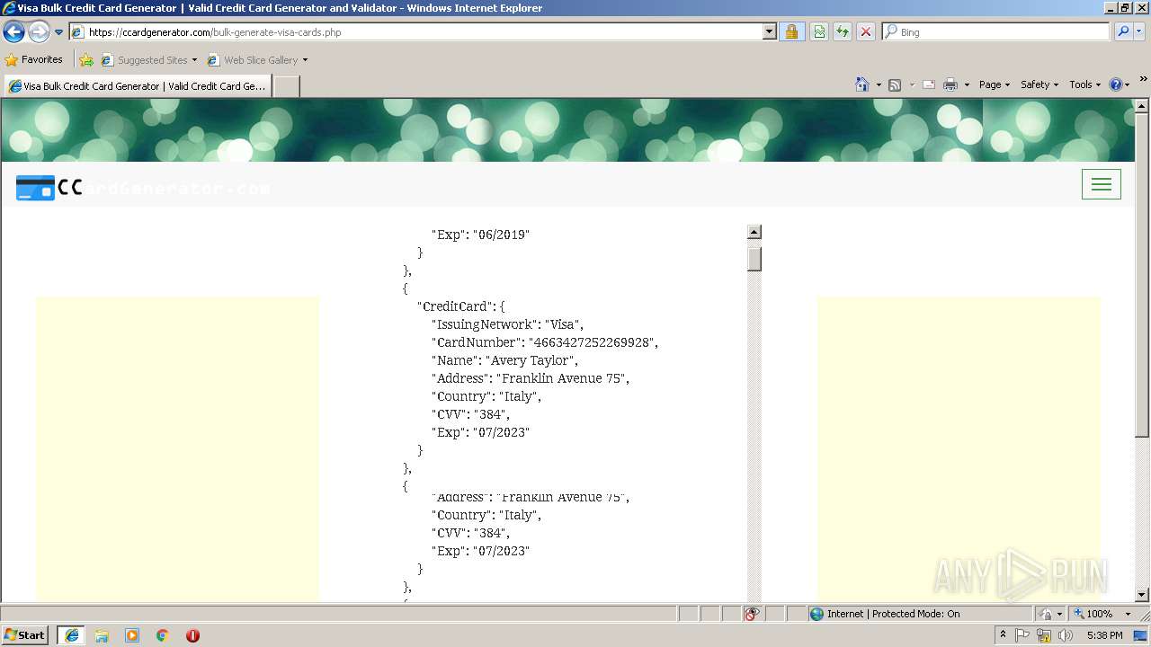Click the volume speaker tray icon
This screenshot has height=647, width=1151.
pyautogui.click(x=1066, y=635)
